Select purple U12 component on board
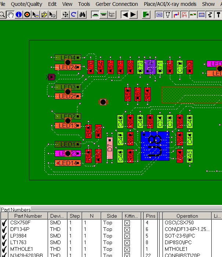This screenshot has width=222, height=257. [150, 67]
